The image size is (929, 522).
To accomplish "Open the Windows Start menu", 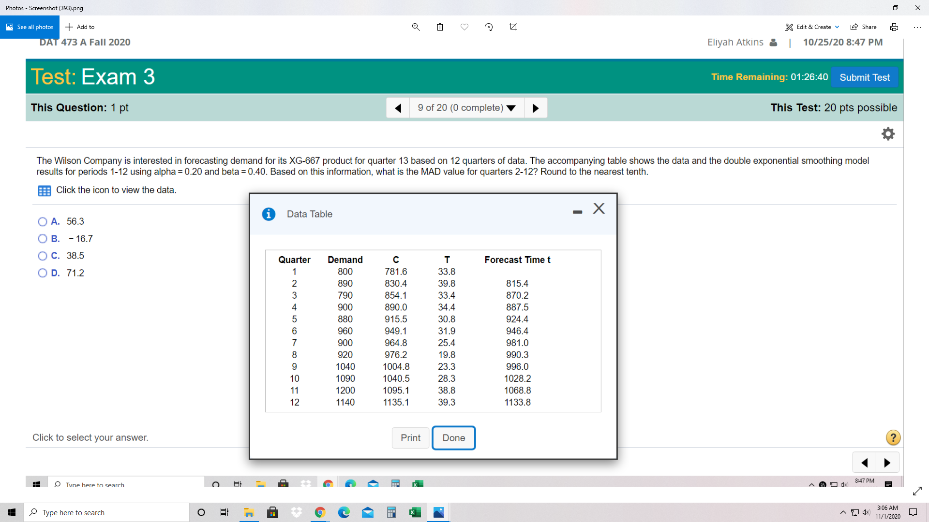I will (12, 512).
